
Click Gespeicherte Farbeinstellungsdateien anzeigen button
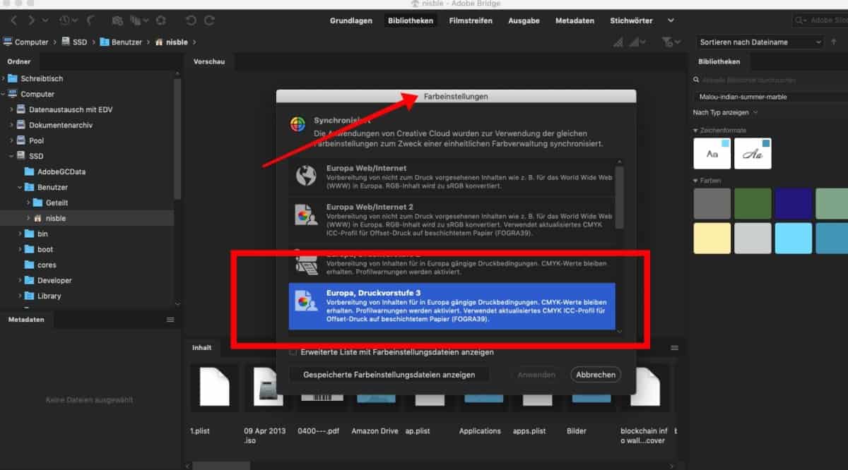click(389, 375)
